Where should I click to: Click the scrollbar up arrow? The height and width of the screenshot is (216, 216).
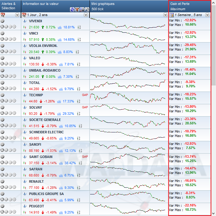coord(214,3)
